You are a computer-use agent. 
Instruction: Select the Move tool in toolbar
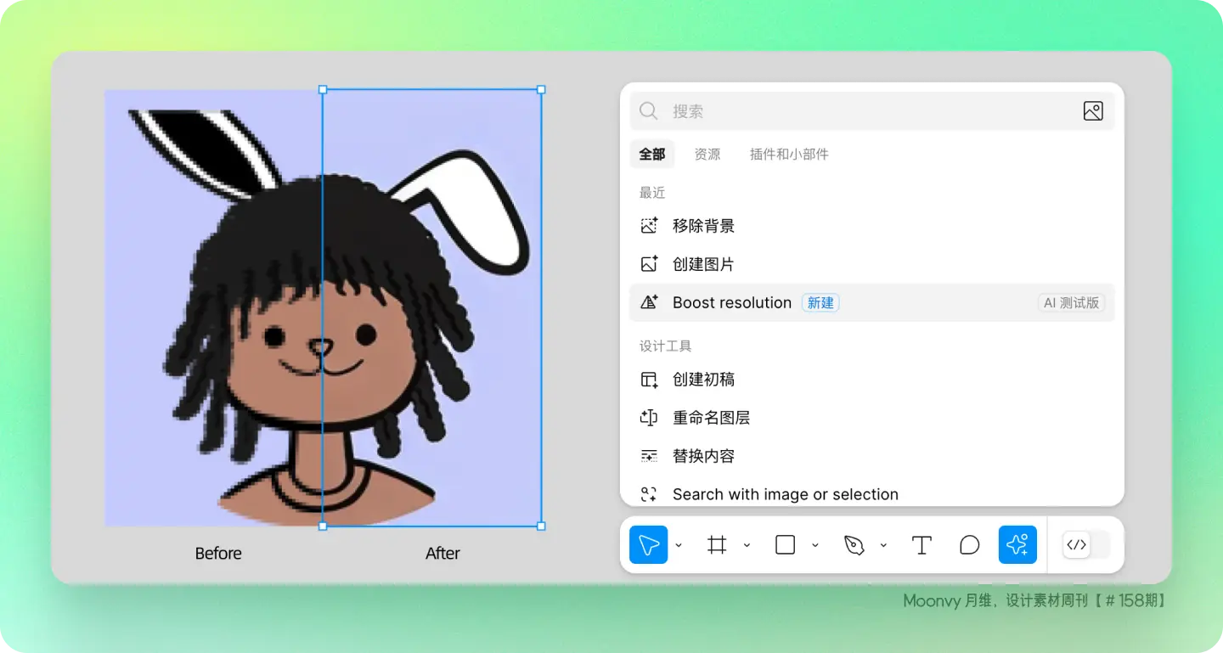[649, 545]
